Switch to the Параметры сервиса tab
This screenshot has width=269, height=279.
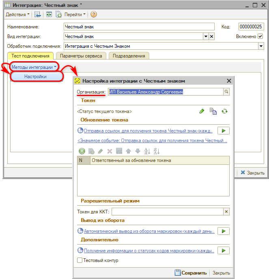tap(81, 56)
